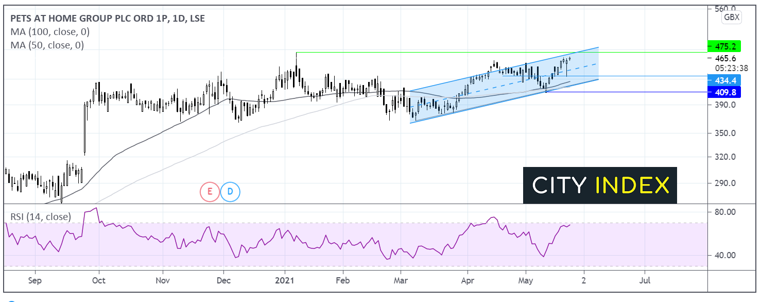Screen dimensions: 761x302
Task: Toggle the MA (100, close, 0) indicator legend
Action: 50,32
